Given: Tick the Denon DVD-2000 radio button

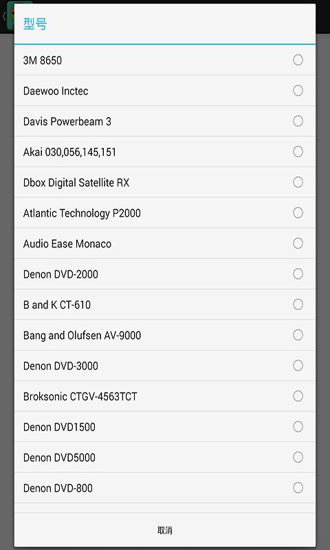Looking at the screenshot, I should 298,274.
